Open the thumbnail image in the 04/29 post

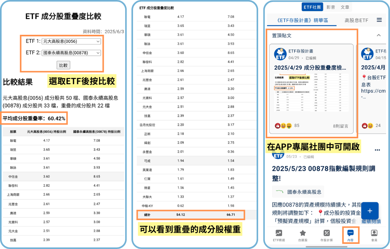311,92
